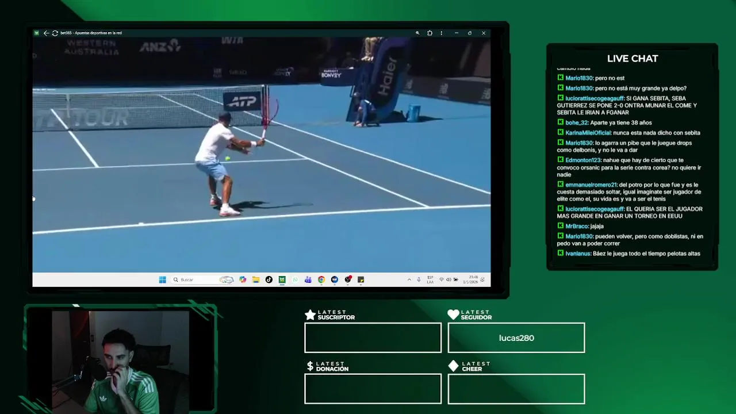Click the Buscar search box on taskbar
The width and height of the screenshot is (736, 414).
pyautogui.click(x=204, y=280)
